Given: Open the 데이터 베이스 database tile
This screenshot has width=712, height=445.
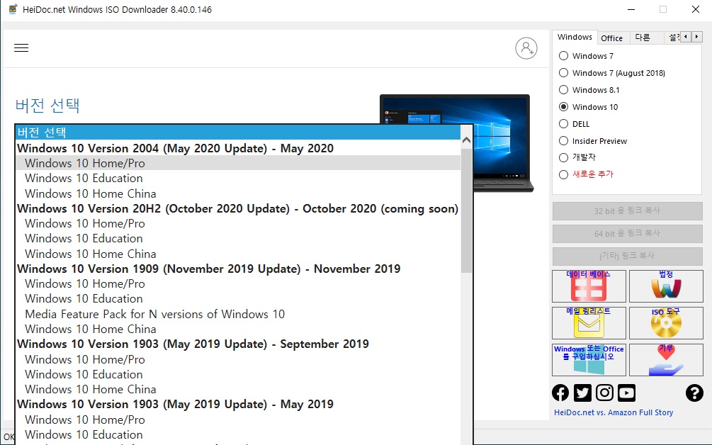Looking at the screenshot, I should point(589,286).
